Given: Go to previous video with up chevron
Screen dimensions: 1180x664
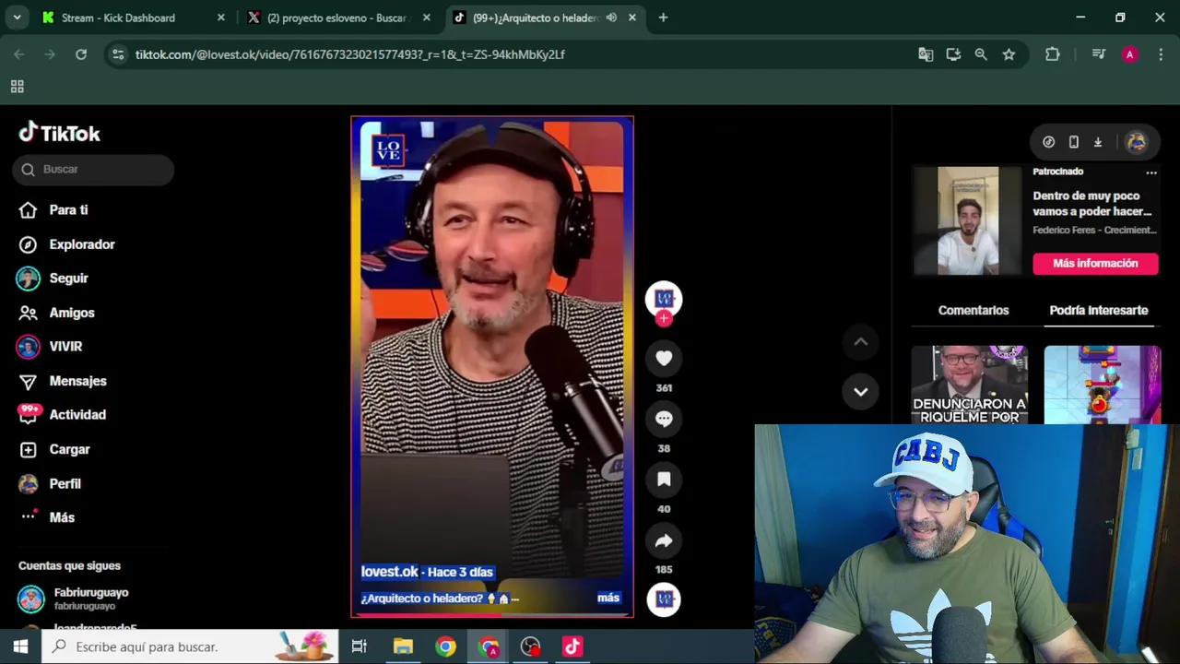Looking at the screenshot, I should pos(860,342).
